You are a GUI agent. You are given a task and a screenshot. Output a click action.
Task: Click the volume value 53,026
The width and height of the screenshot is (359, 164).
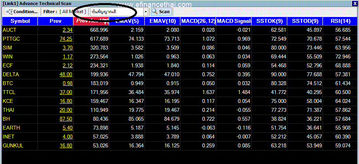pos(101,146)
